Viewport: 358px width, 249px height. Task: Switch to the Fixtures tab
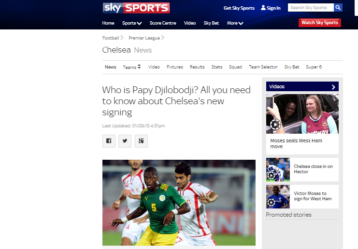tap(175, 67)
